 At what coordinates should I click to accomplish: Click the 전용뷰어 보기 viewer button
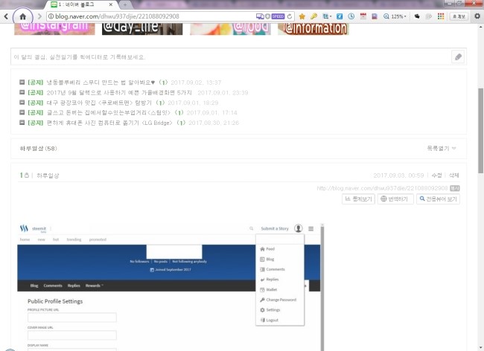(439, 199)
